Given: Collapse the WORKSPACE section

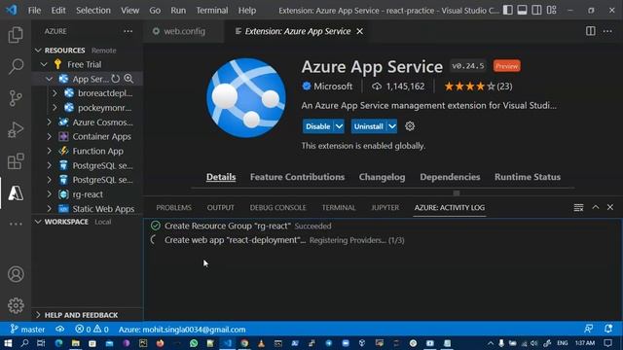Looking at the screenshot, I should tap(38, 222).
